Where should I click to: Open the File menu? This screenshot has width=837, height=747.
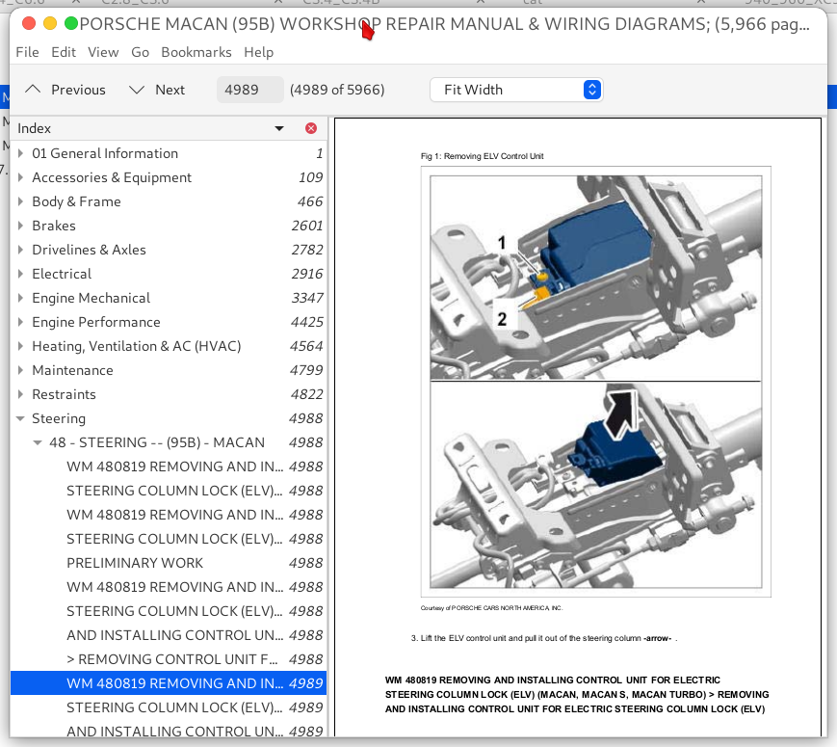point(27,52)
